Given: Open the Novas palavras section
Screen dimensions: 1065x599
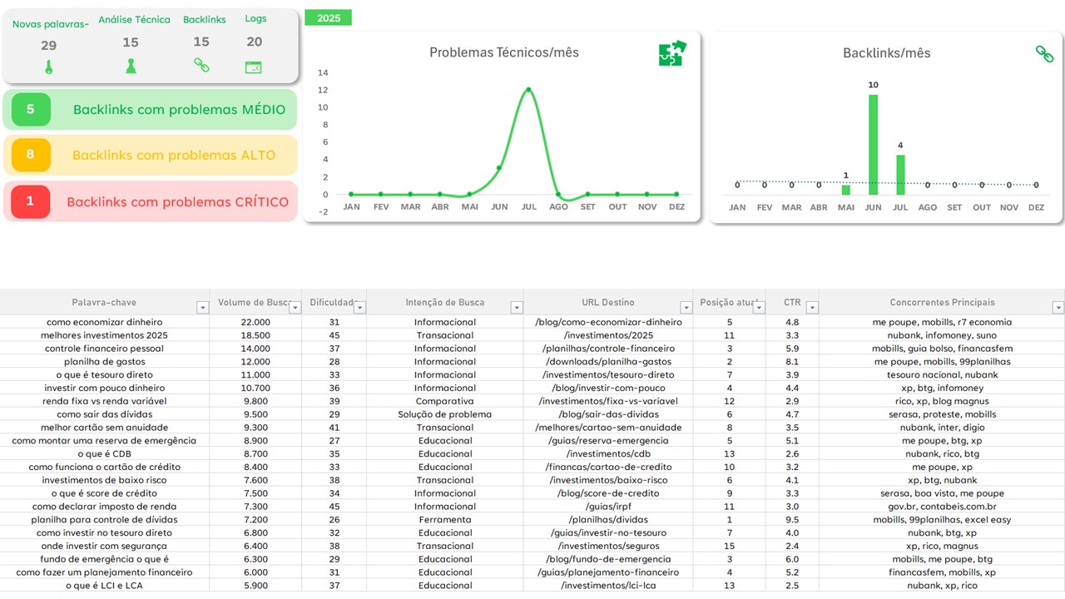Looking at the screenshot, I should tap(51, 24).
